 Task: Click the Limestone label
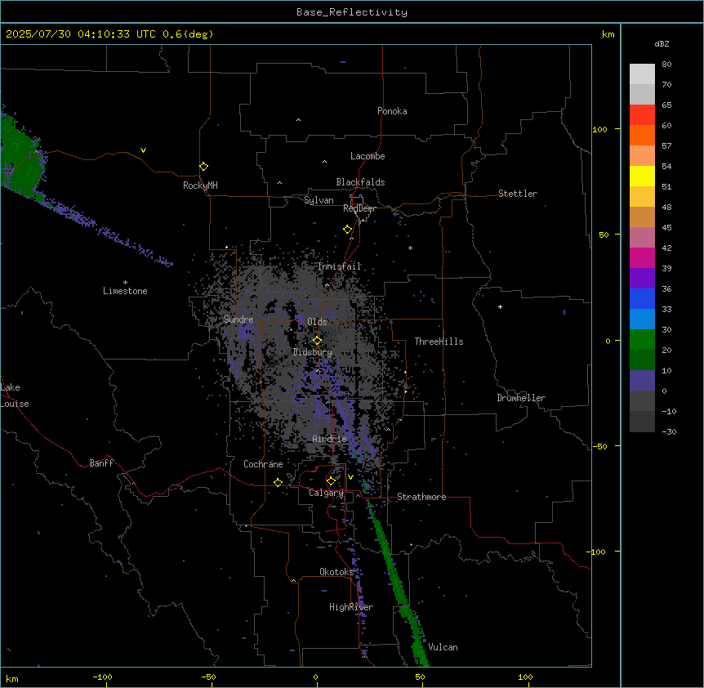tap(125, 291)
